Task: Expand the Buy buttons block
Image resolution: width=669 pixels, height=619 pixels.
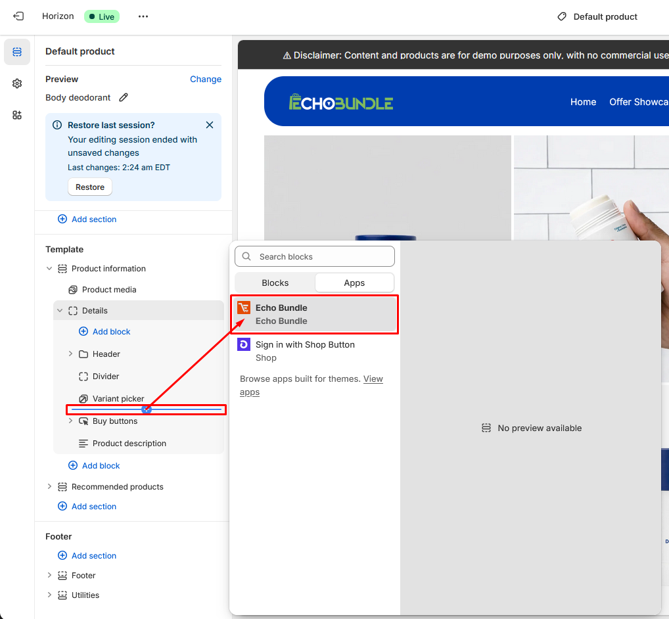Action: coord(70,421)
